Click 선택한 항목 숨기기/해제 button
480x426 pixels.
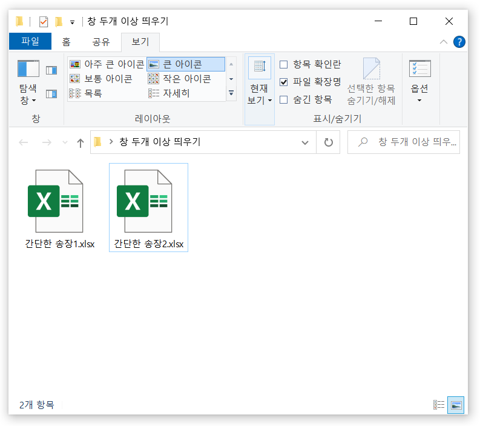(371, 82)
